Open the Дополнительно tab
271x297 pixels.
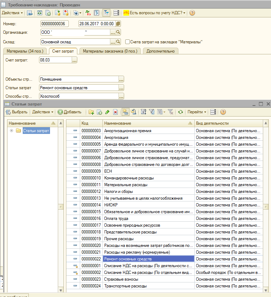click(x=160, y=51)
